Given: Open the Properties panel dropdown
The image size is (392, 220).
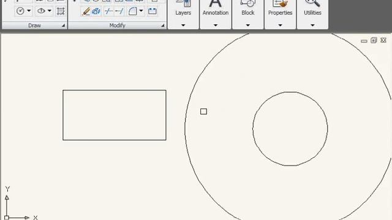Looking at the screenshot, I should coord(280,25).
